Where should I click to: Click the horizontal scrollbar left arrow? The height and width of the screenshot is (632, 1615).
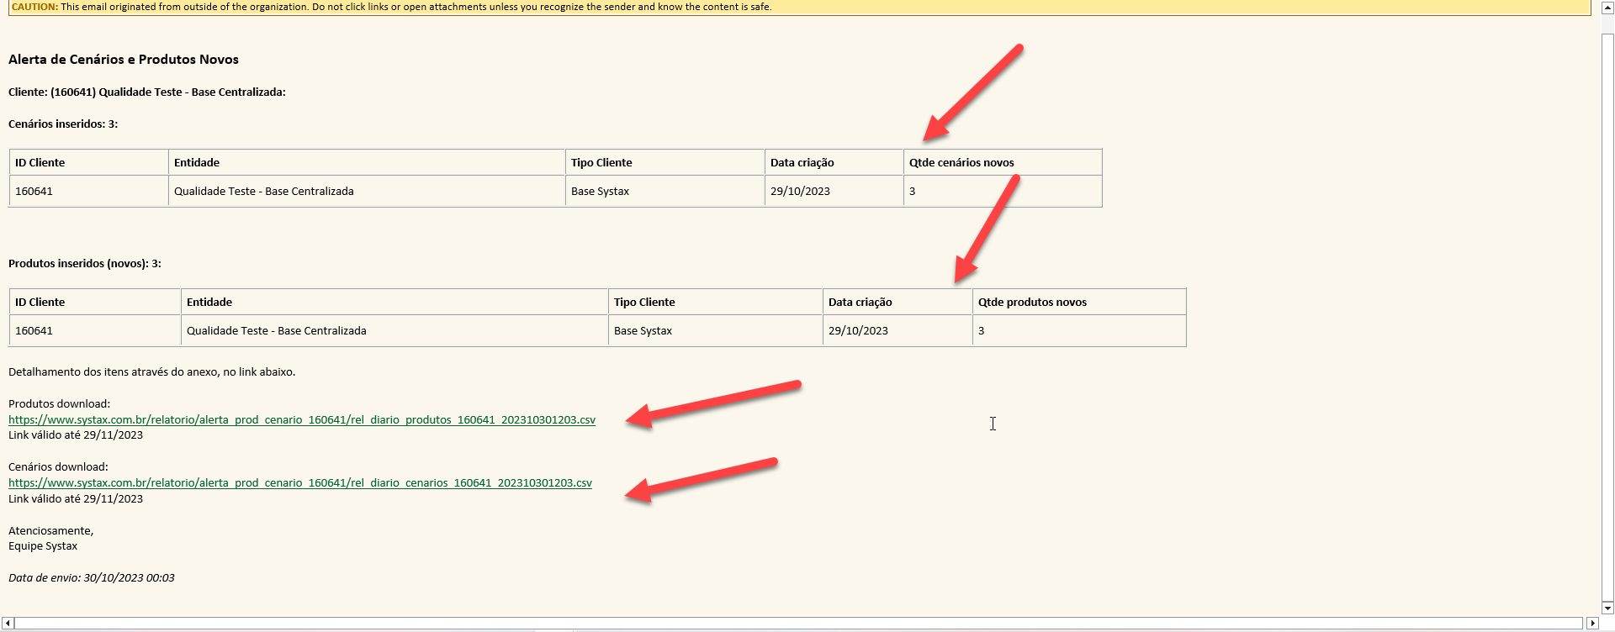(x=8, y=623)
